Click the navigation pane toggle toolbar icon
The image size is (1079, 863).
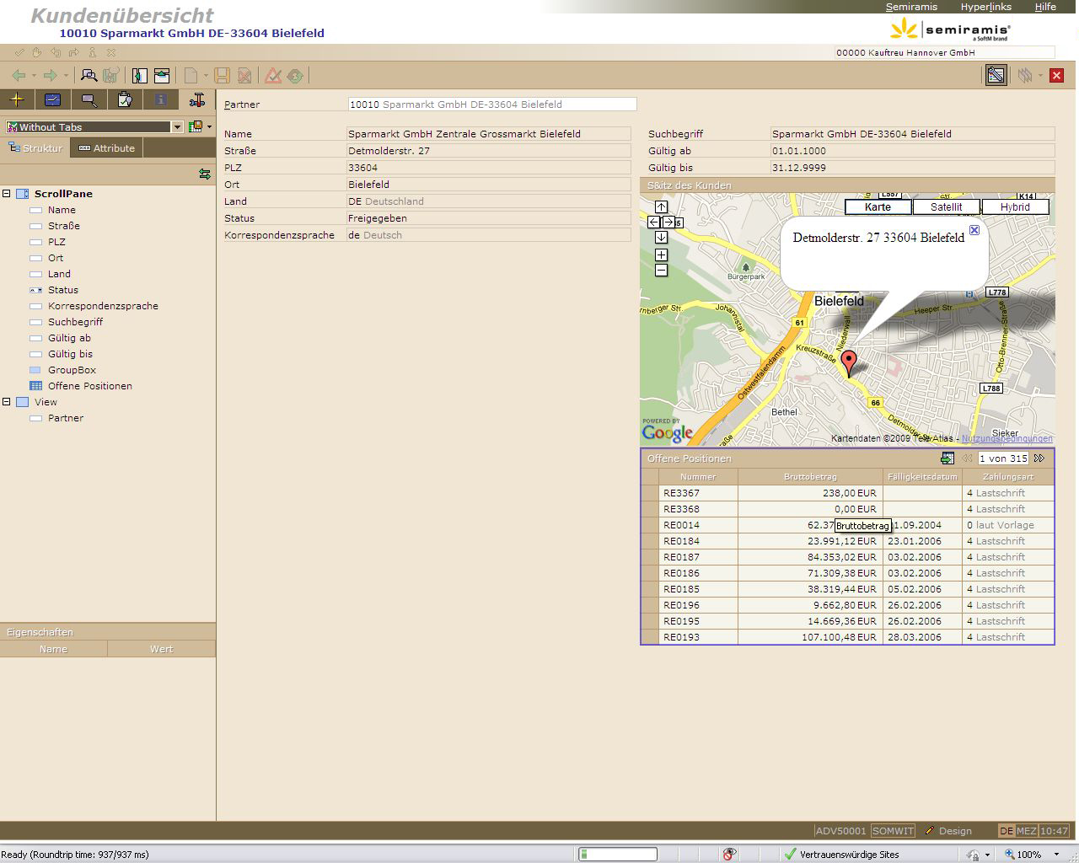(x=139, y=76)
